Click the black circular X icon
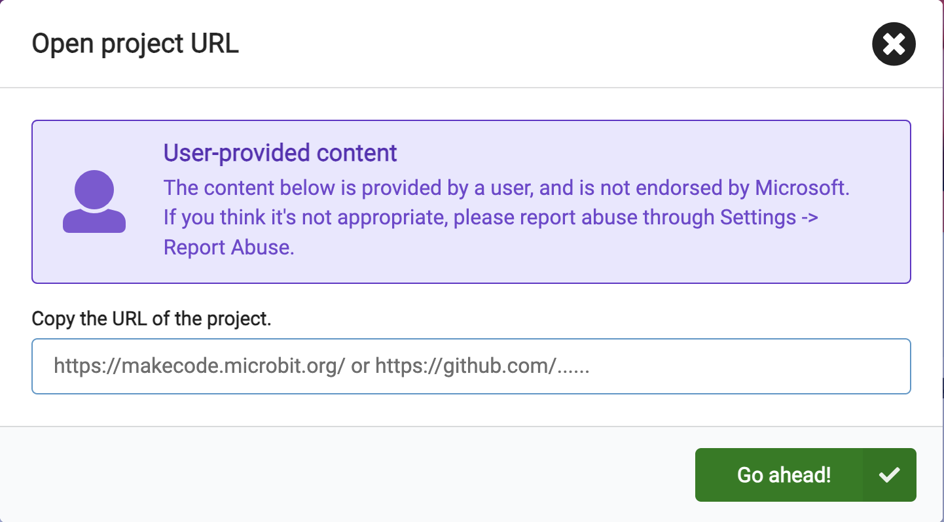The height and width of the screenshot is (522, 944). tap(894, 44)
